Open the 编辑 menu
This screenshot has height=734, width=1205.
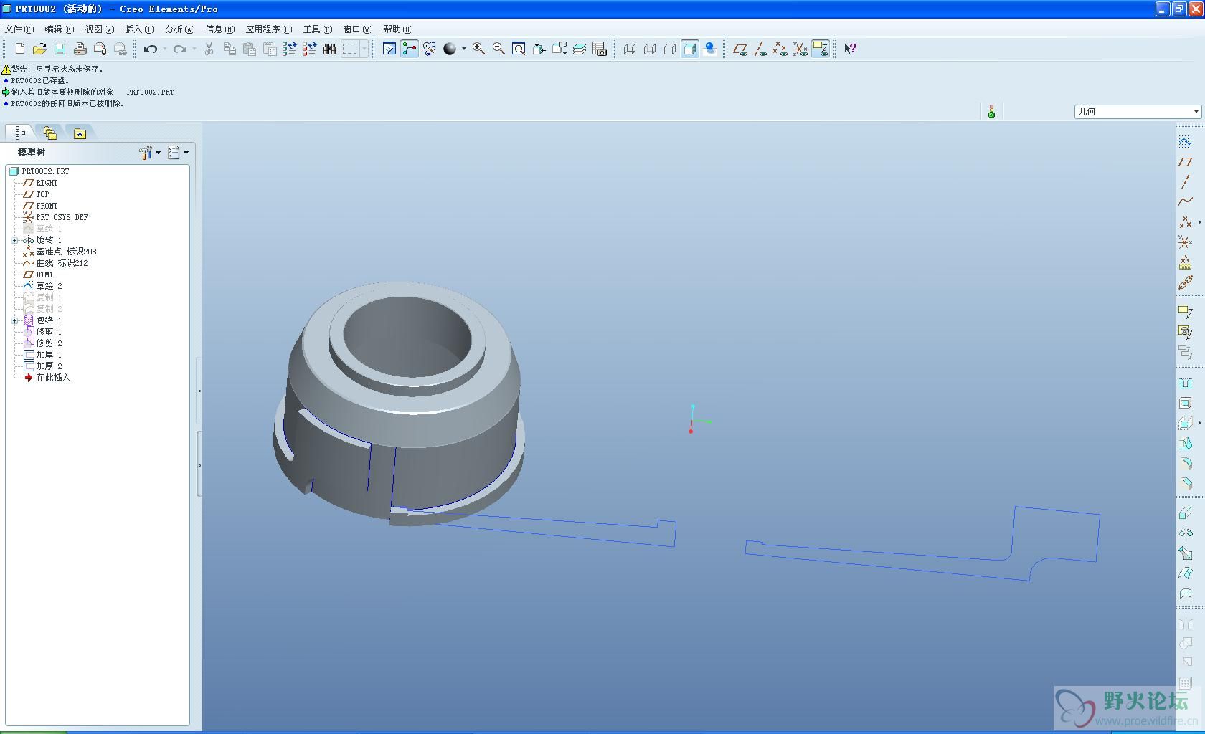click(x=59, y=29)
